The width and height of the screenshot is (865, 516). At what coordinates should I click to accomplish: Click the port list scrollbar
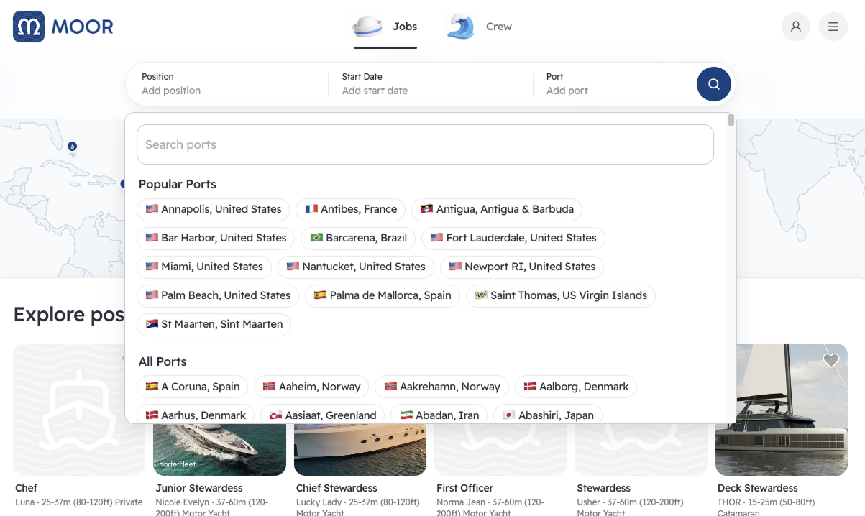point(731,121)
